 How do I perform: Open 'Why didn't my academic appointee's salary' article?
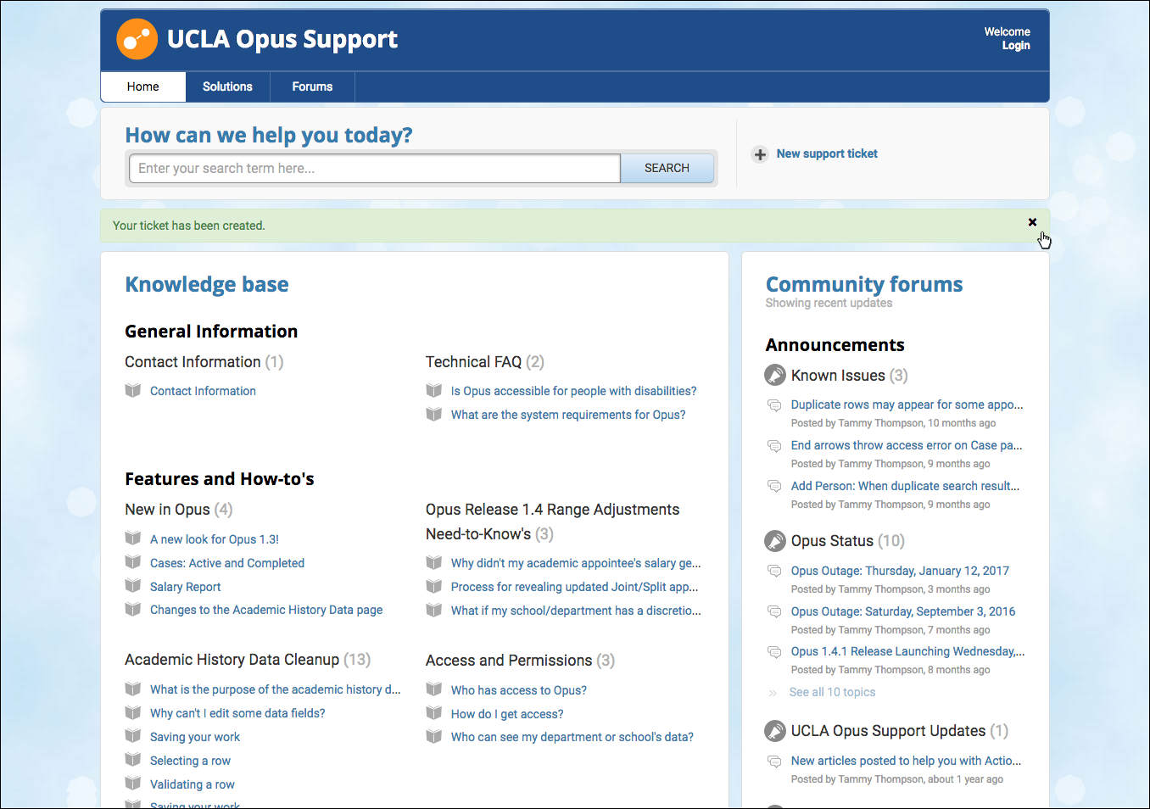[576, 563]
